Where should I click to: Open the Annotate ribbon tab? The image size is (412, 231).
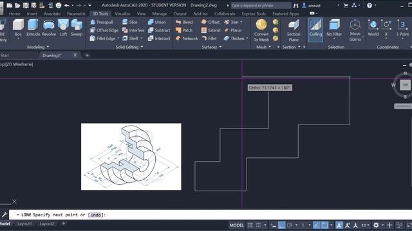tap(52, 13)
